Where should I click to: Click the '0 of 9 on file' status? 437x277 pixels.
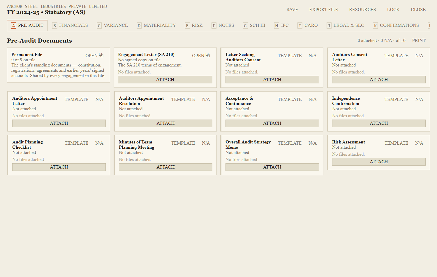coord(23,60)
